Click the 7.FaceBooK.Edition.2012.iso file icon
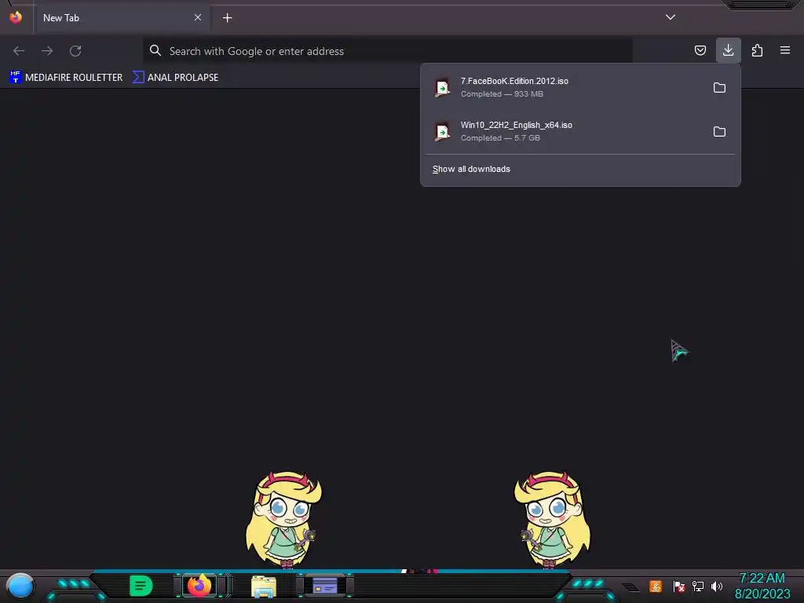 (x=443, y=88)
